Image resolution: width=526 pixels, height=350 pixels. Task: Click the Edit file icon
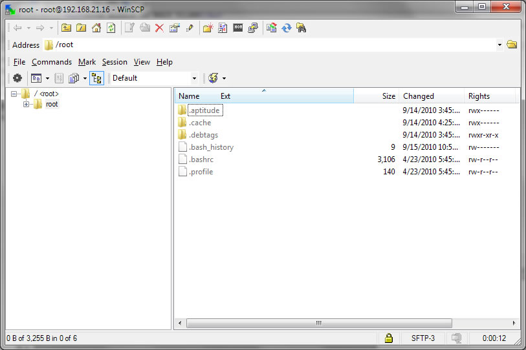pyautogui.click(x=129, y=28)
